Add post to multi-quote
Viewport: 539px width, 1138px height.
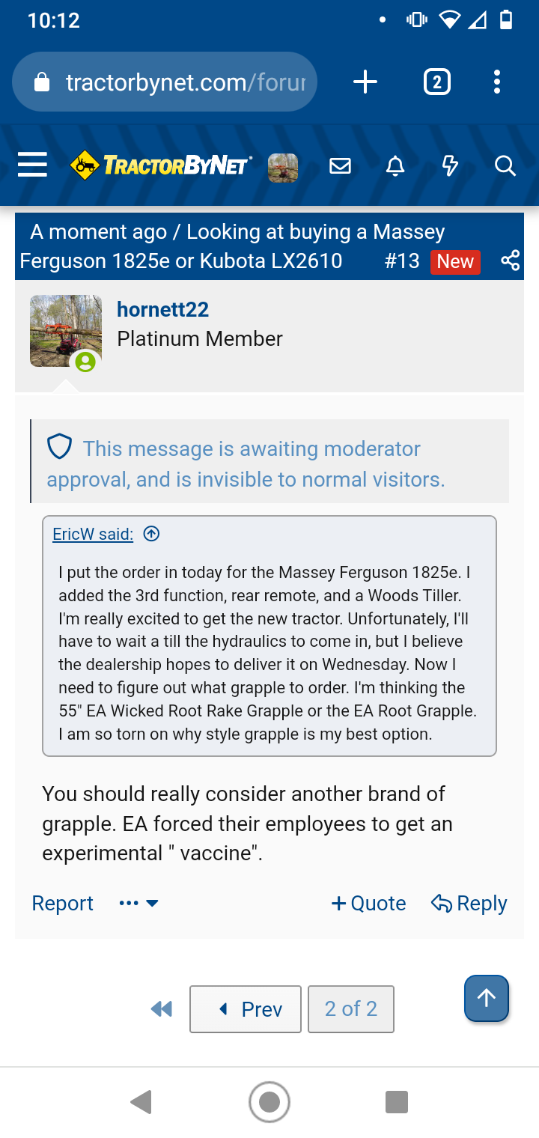369,904
